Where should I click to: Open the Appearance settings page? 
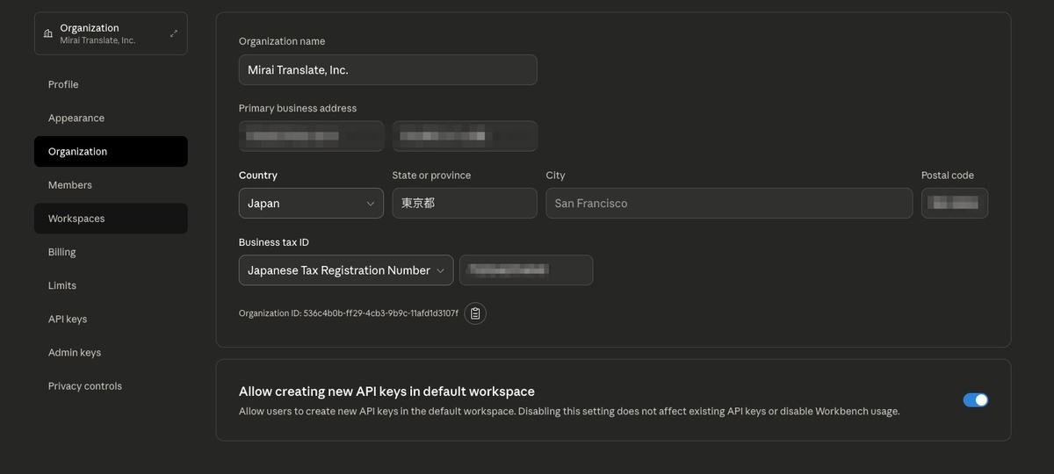tap(76, 118)
